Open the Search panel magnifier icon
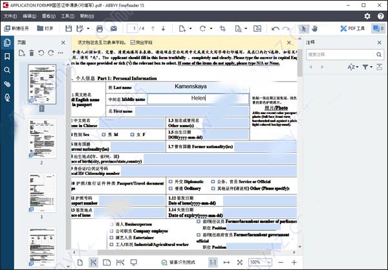This screenshot has height=270, width=388. tap(6, 70)
